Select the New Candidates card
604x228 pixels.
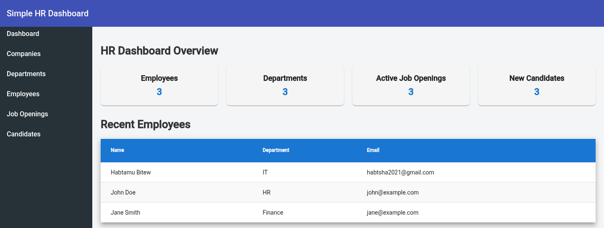(537, 85)
